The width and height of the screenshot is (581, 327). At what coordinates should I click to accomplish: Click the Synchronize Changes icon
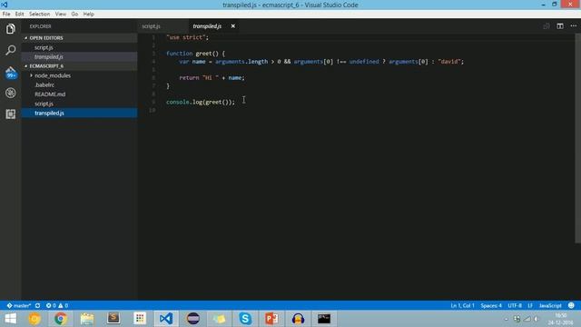pos(37,305)
